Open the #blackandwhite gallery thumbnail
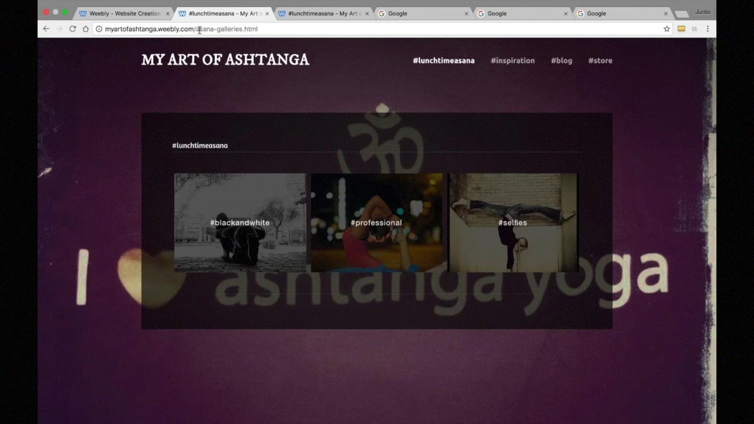The height and width of the screenshot is (424, 754). [240, 223]
